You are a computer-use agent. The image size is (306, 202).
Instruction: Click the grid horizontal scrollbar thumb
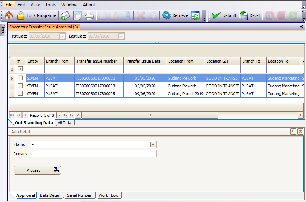click(150, 115)
